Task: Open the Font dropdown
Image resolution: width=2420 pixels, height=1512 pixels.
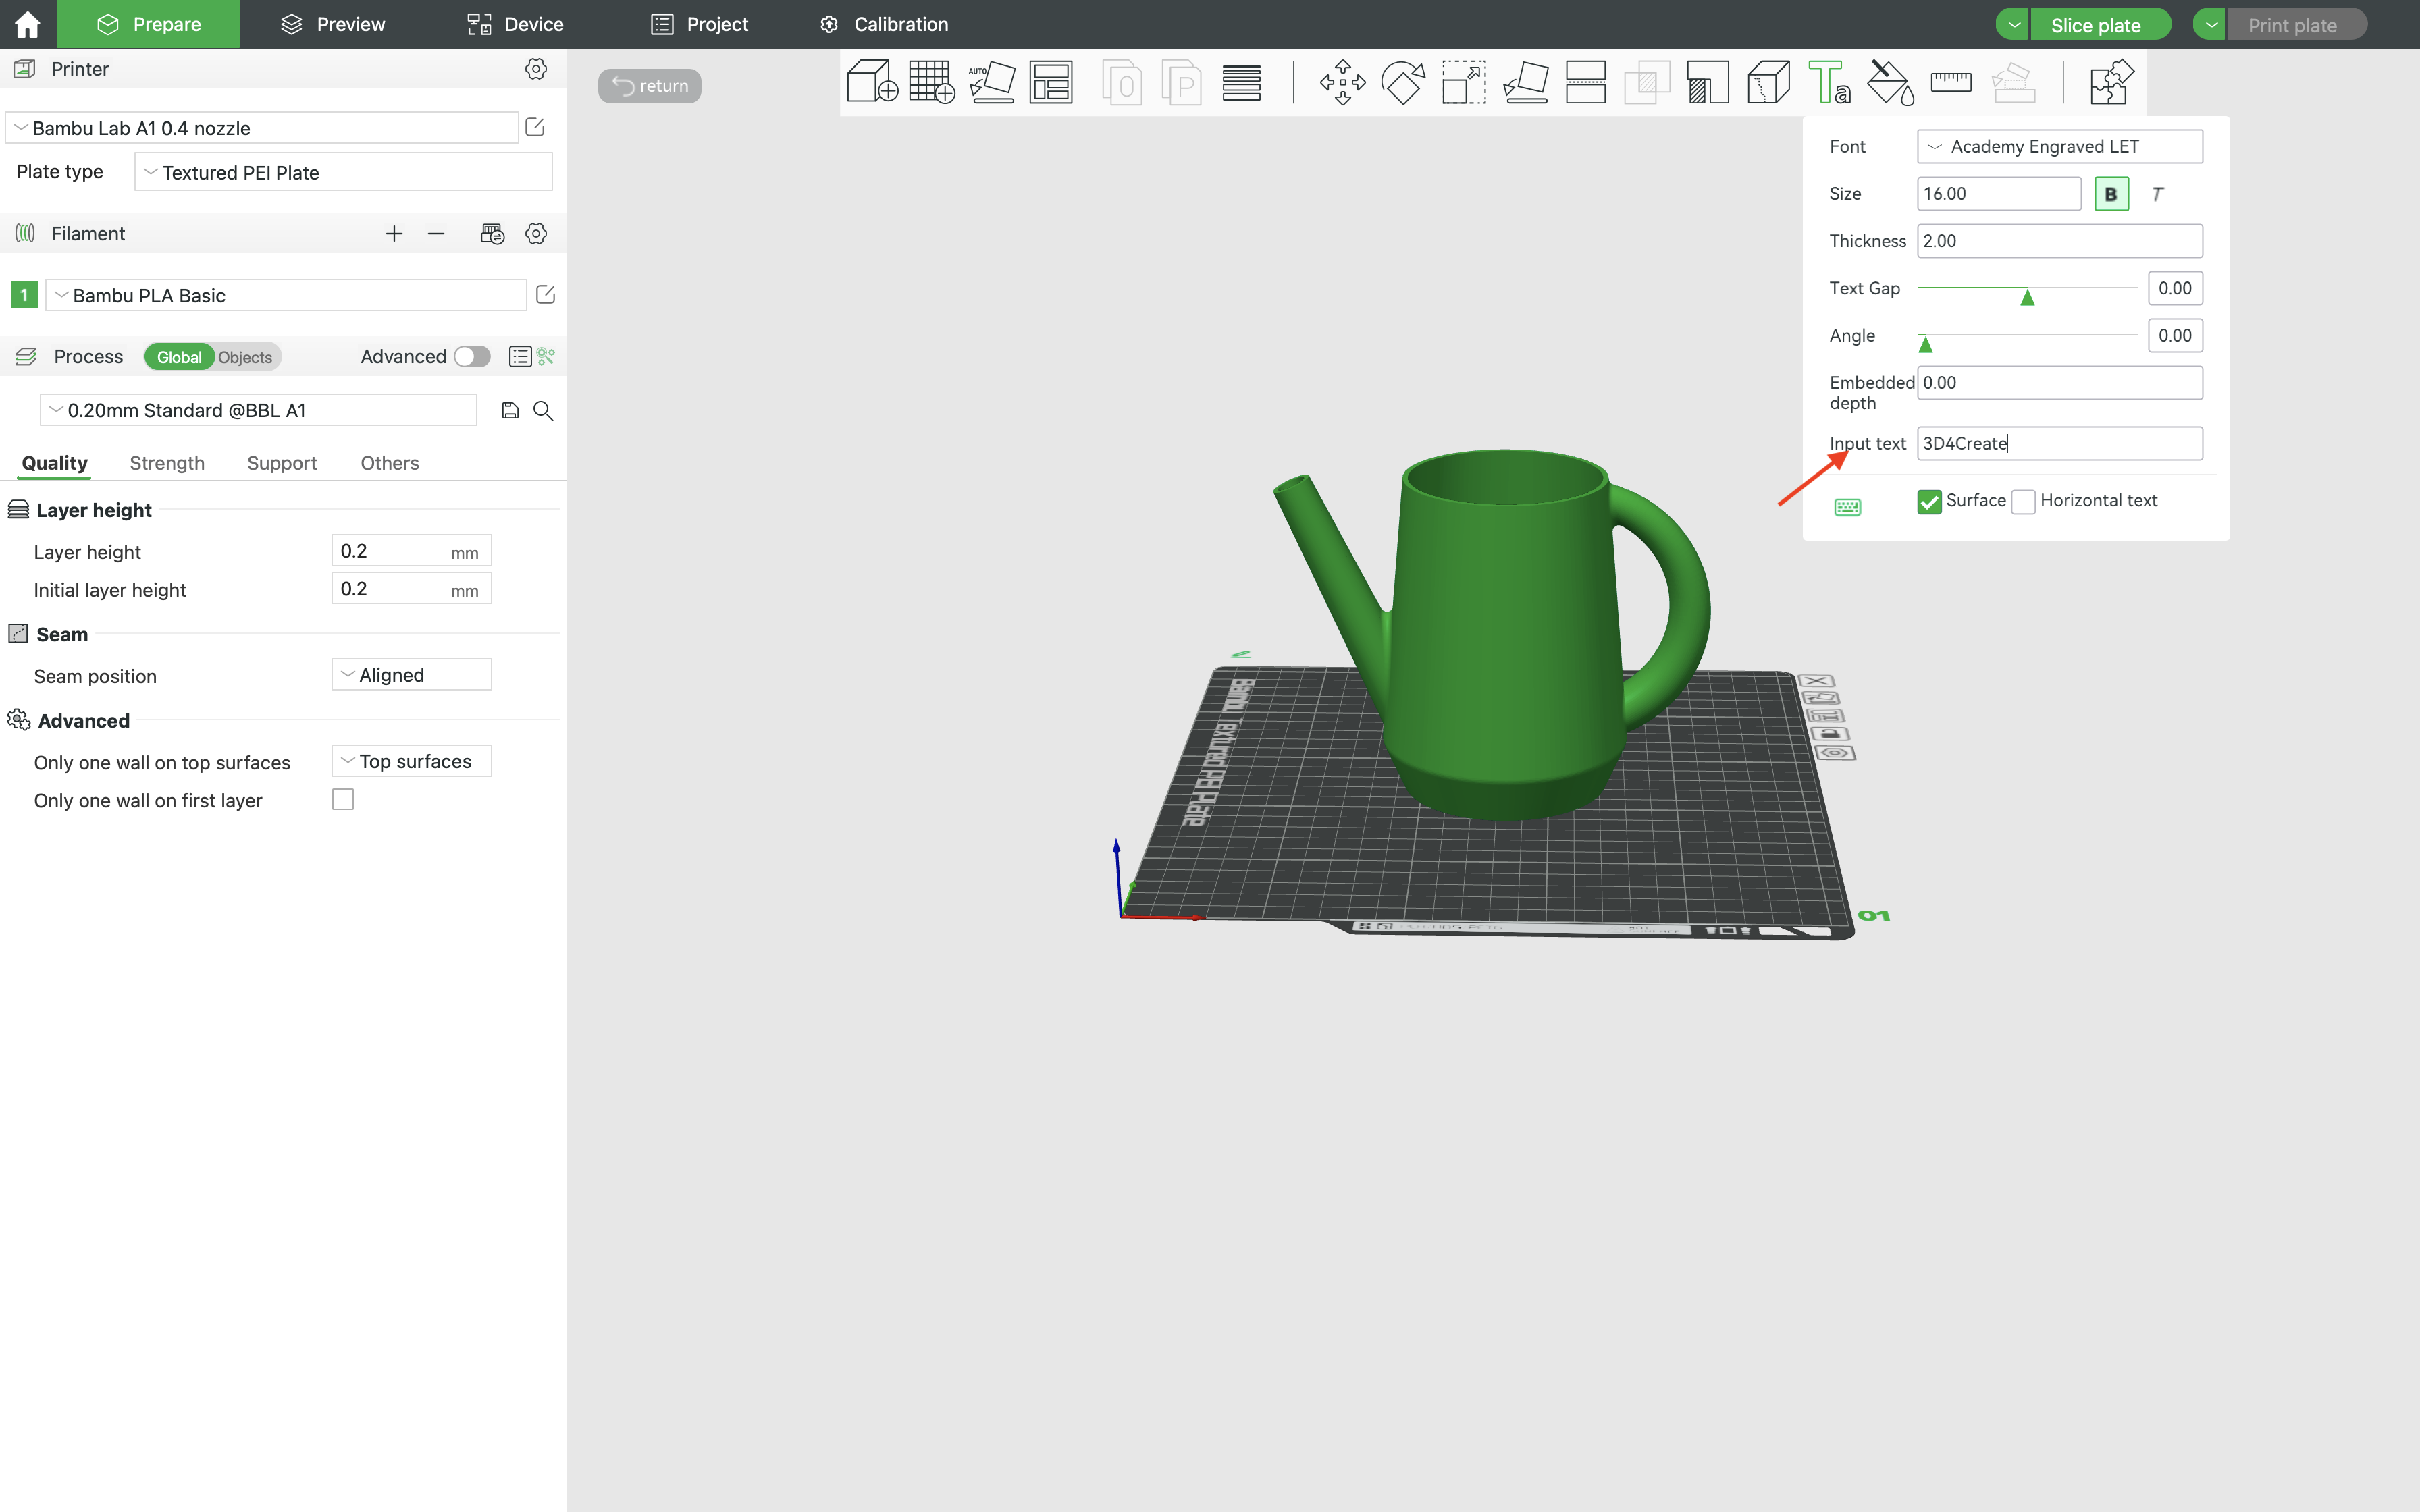Action: pyautogui.click(x=2059, y=147)
